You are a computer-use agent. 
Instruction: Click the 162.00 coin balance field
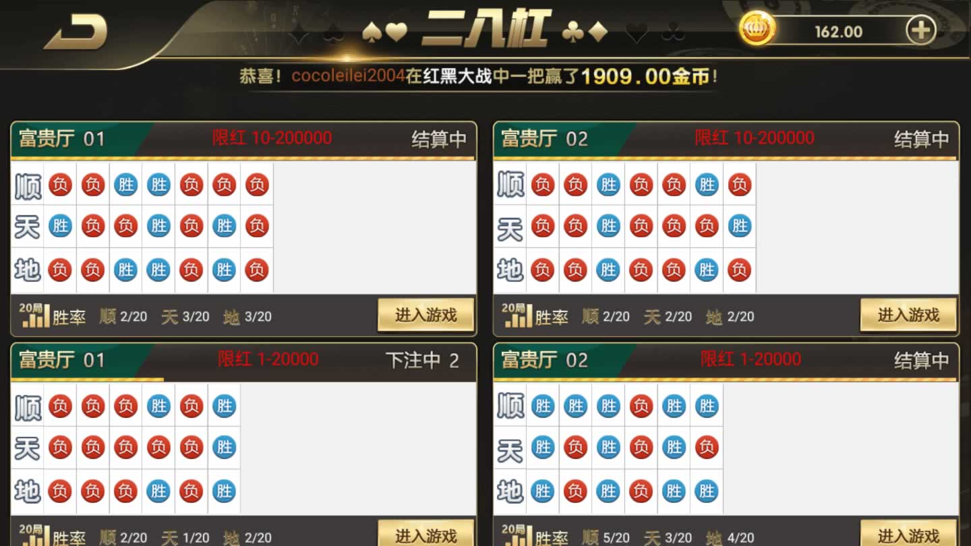click(838, 32)
